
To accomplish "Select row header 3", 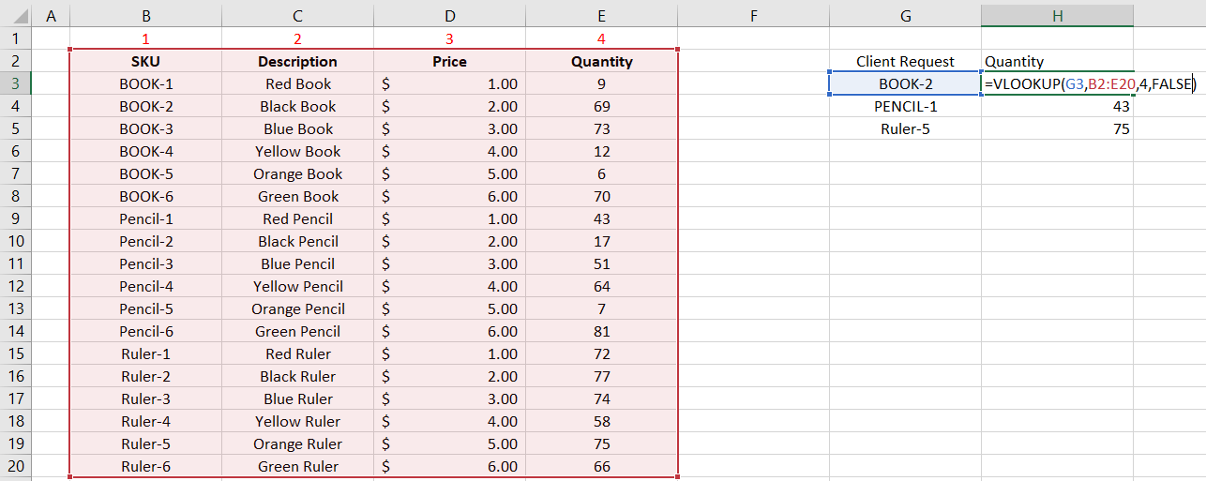I will pos(16,83).
